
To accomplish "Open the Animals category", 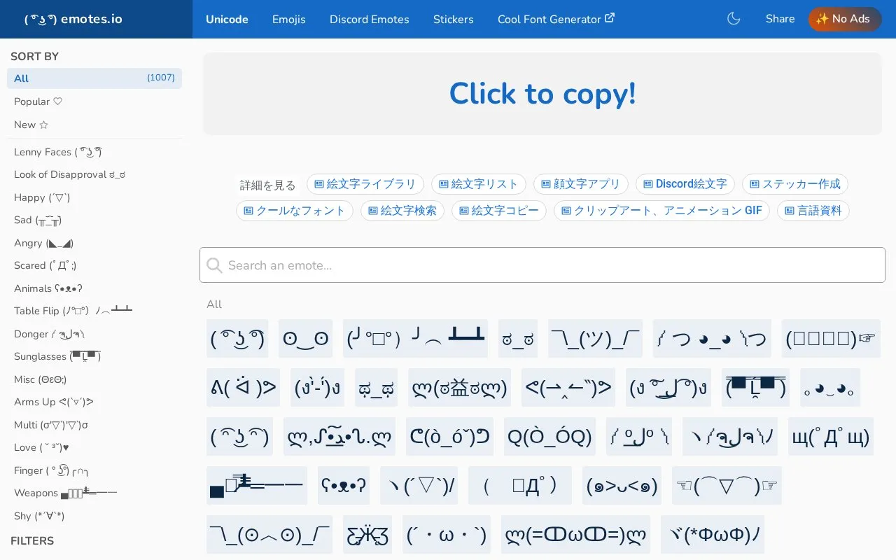I will 94,288.
